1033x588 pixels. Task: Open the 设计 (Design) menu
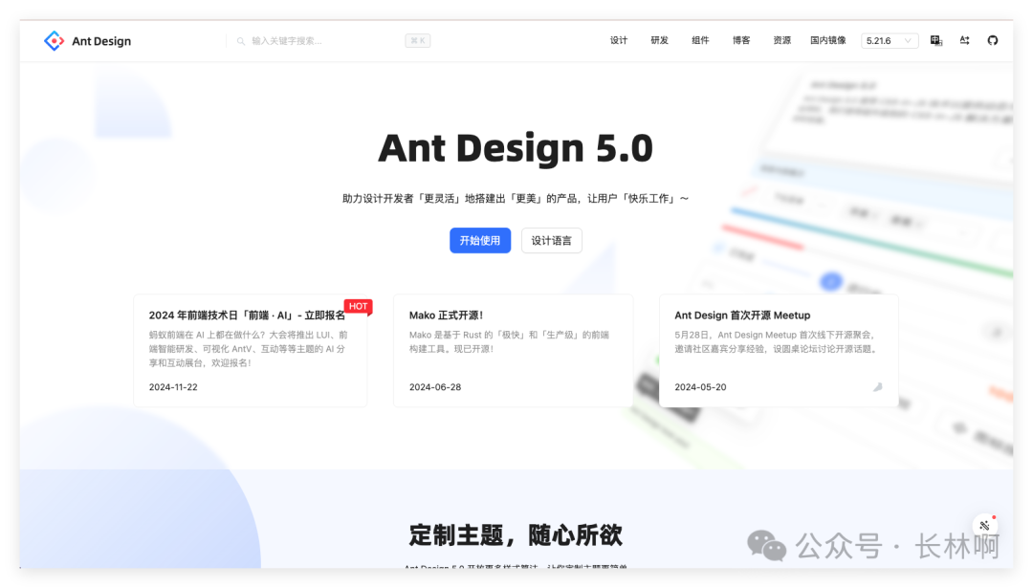[618, 40]
